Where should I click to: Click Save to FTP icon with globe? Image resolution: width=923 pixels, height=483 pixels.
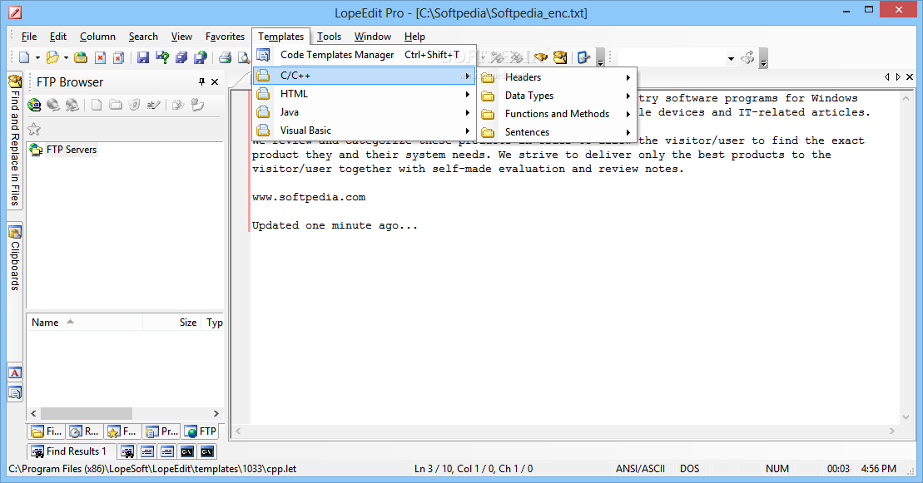click(201, 57)
